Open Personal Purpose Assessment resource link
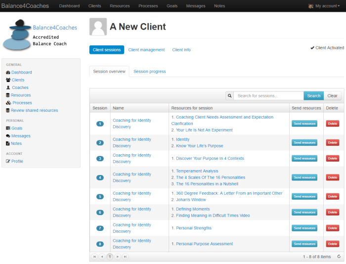Screen dimensions: 346x264 pyautogui.click(x=204, y=244)
